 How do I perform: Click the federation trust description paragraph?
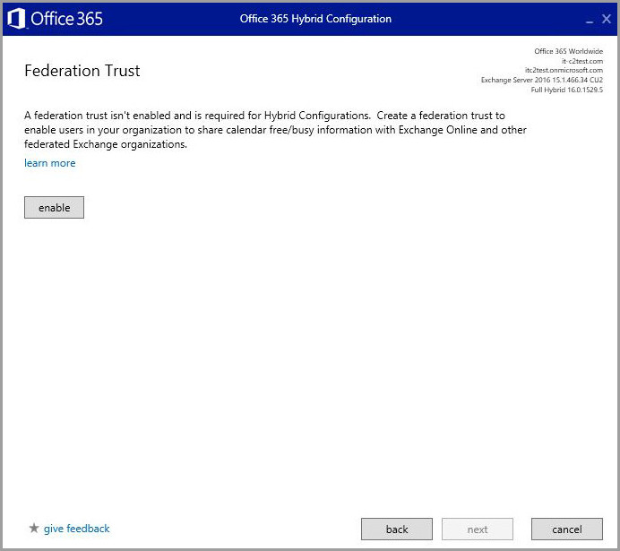coord(275,130)
